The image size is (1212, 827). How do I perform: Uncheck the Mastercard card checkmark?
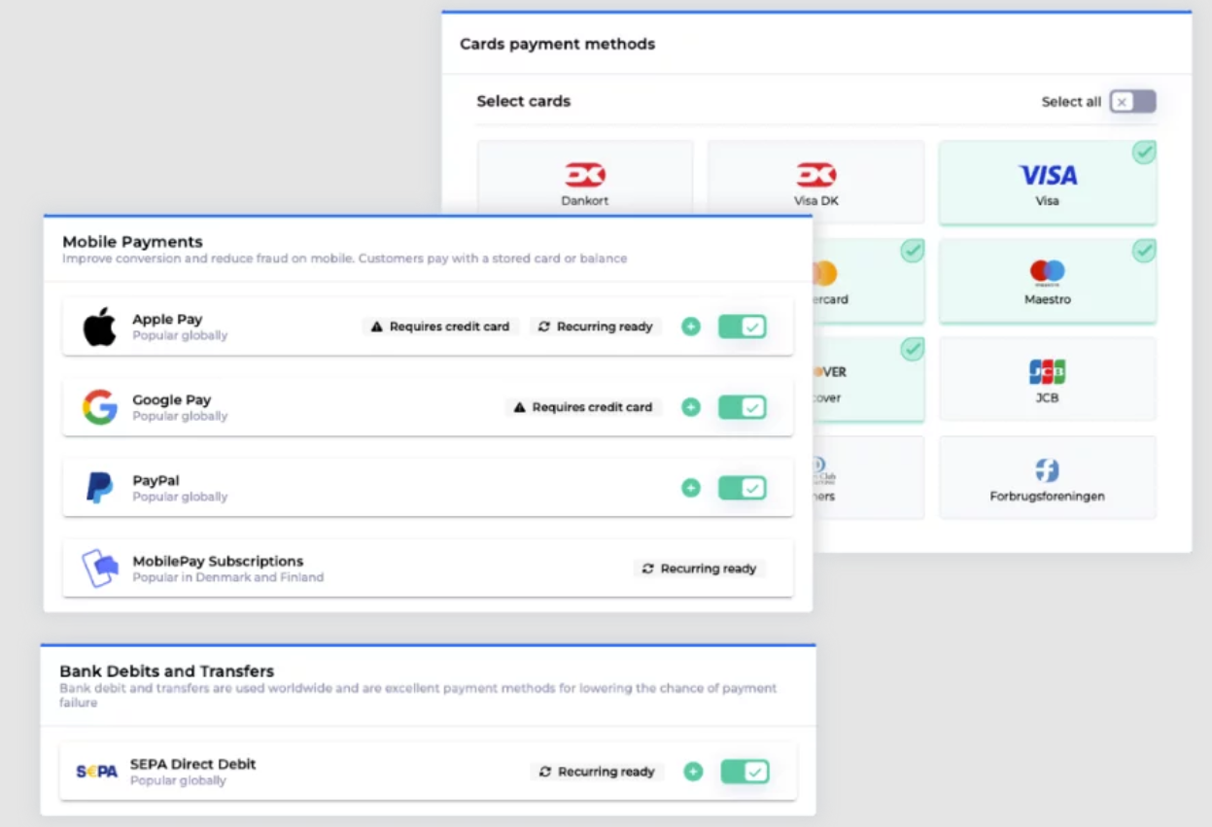pos(912,251)
